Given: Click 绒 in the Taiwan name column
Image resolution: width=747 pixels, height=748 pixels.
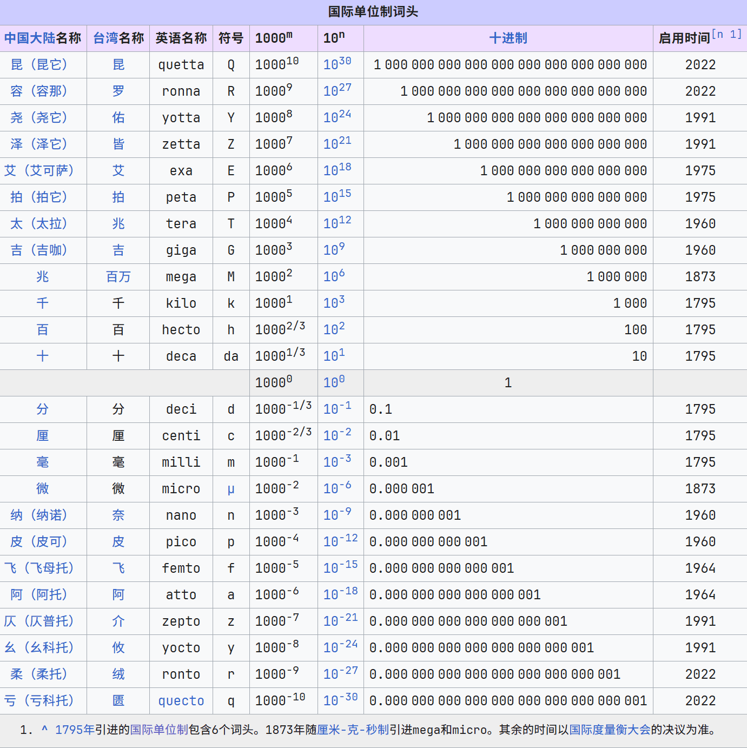Looking at the screenshot, I should (x=118, y=674).
